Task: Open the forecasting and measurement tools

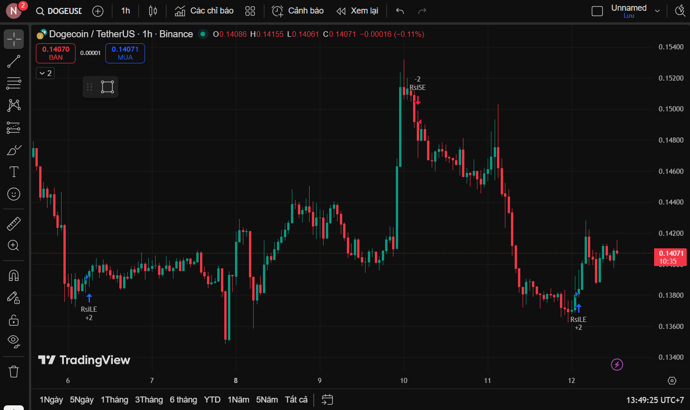Action: click(14, 128)
